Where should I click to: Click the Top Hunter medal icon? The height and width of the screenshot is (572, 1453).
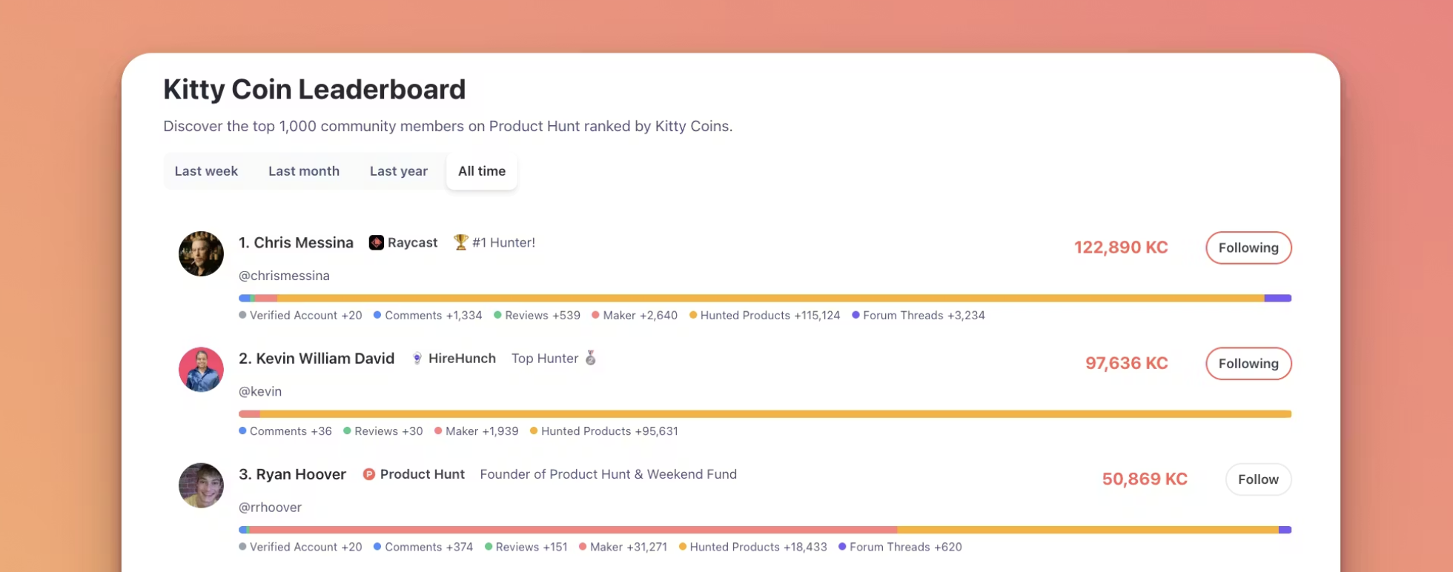(x=591, y=359)
